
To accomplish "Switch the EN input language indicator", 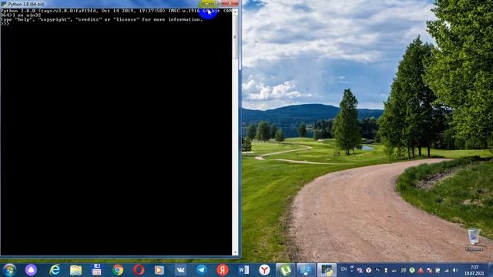I will [x=344, y=269].
